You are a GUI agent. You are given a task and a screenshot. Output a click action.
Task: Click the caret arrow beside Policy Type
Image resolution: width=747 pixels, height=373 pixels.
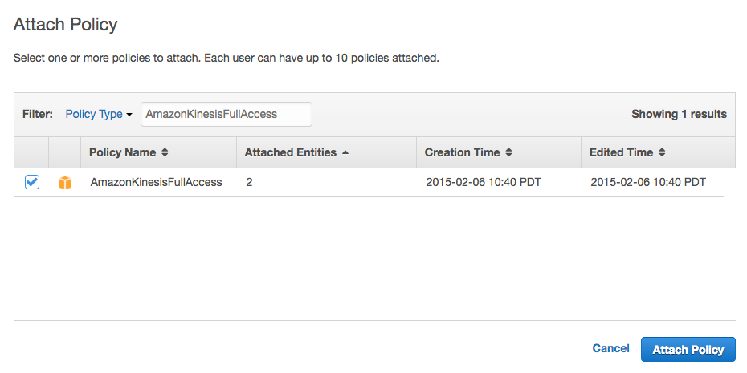click(129, 115)
